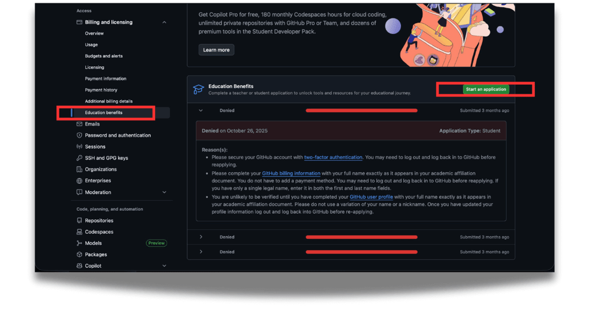Click the Emails envelope icon
This screenshot has height=334, width=590.
click(x=80, y=124)
